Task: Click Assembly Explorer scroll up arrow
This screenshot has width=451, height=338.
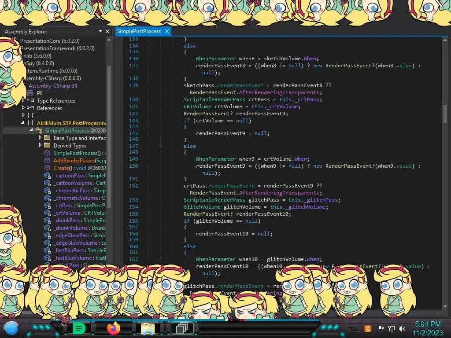Action: coord(109,40)
